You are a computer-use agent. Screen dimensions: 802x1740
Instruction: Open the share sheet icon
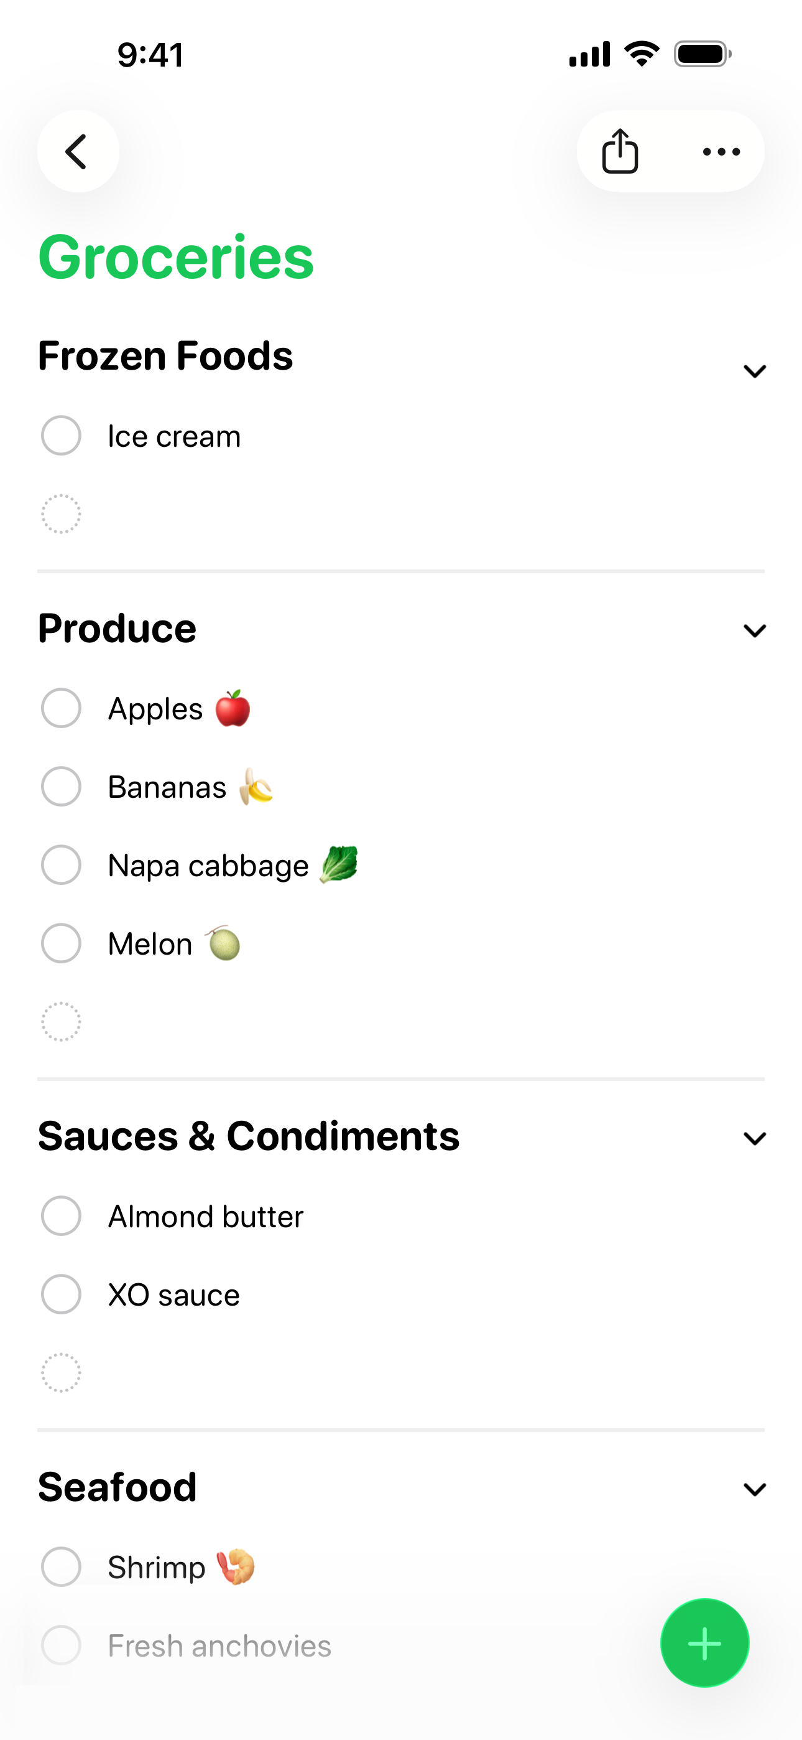(x=620, y=151)
